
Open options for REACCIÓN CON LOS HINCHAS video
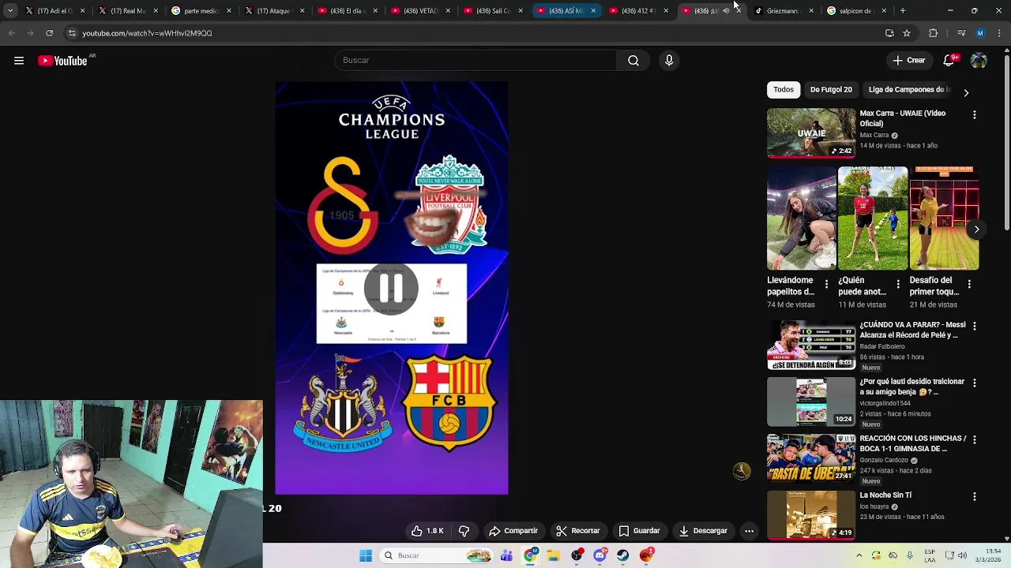[974, 439]
